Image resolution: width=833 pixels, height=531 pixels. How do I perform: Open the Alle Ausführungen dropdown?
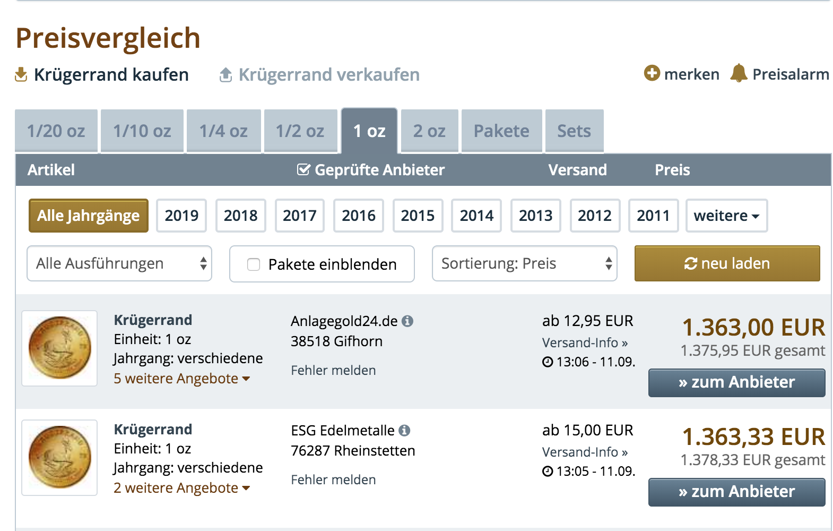coord(119,263)
